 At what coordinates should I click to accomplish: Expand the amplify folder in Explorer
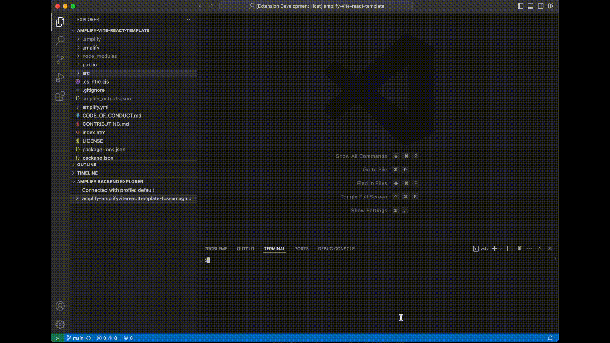pos(91,47)
